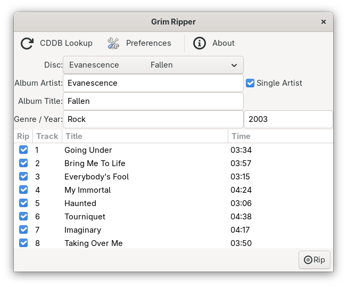Image resolution: width=347 pixels, height=287 pixels.
Task: Click the About info icon
Action: 200,43
